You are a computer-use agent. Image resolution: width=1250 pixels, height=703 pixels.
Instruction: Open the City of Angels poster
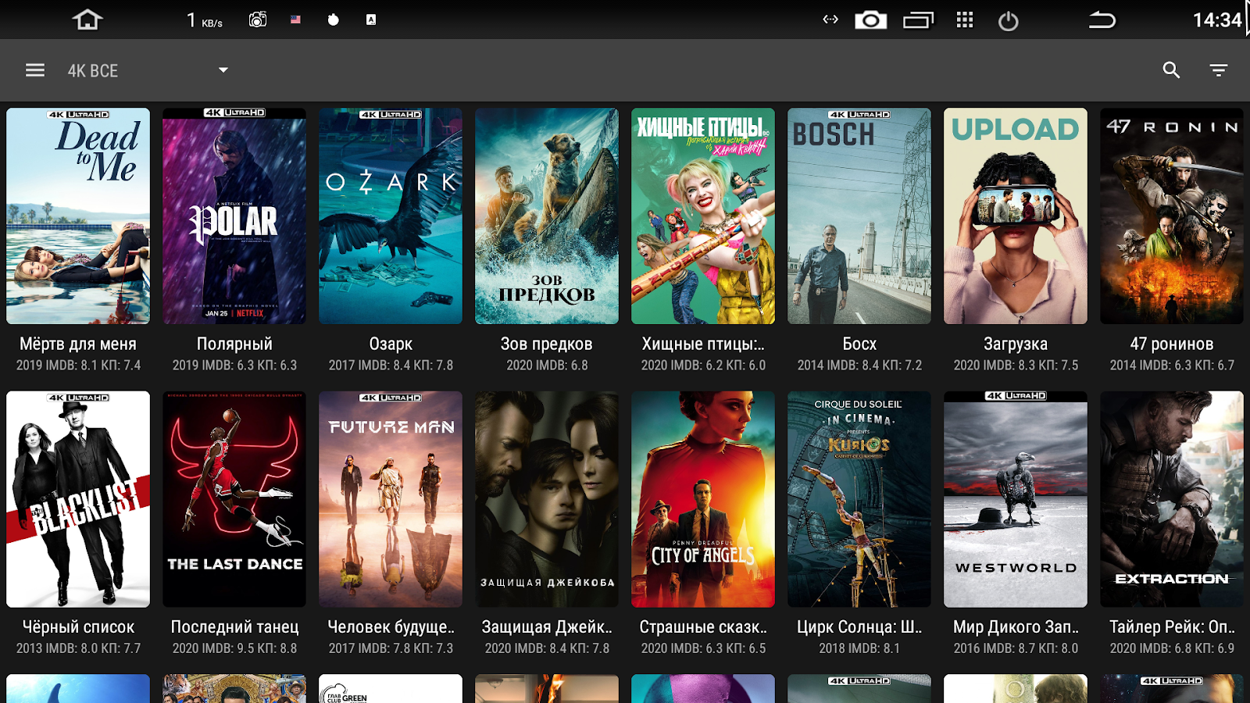pyautogui.click(x=703, y=499)
